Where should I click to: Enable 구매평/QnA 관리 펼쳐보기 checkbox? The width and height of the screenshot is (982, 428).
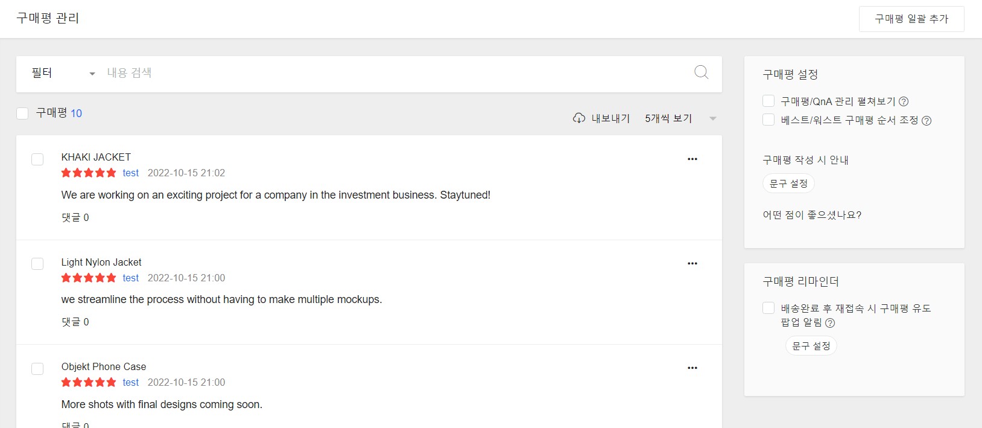click(x=768, y=101)
